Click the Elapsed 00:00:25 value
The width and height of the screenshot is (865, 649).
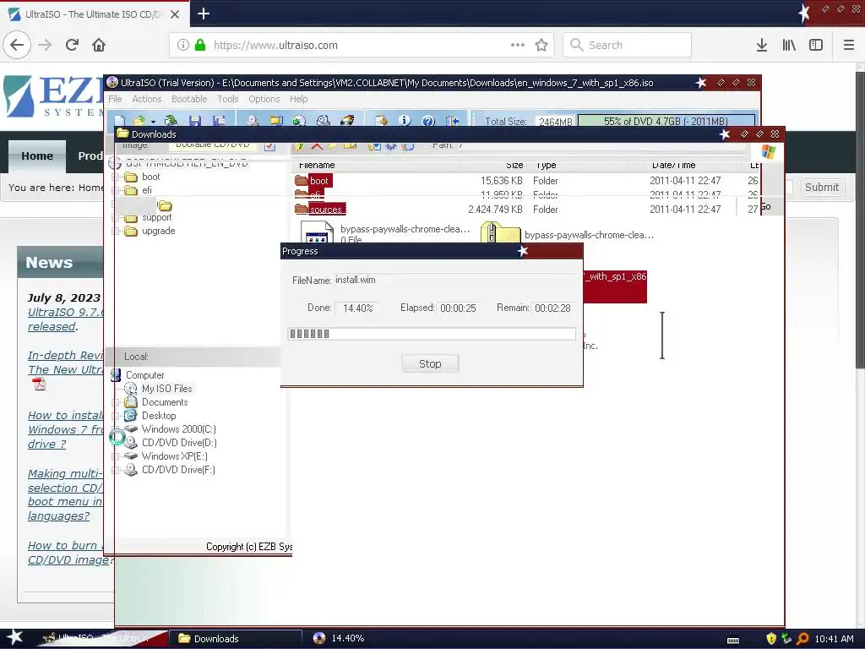(458, 308)
